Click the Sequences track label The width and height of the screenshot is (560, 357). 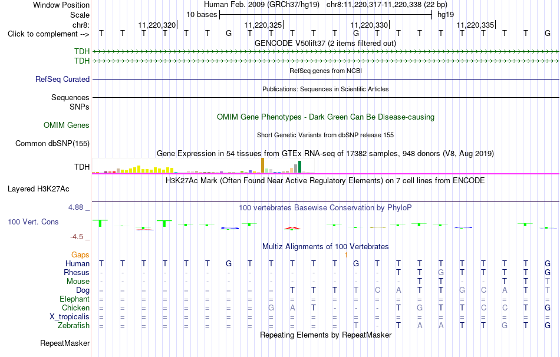tap(70, 97)
